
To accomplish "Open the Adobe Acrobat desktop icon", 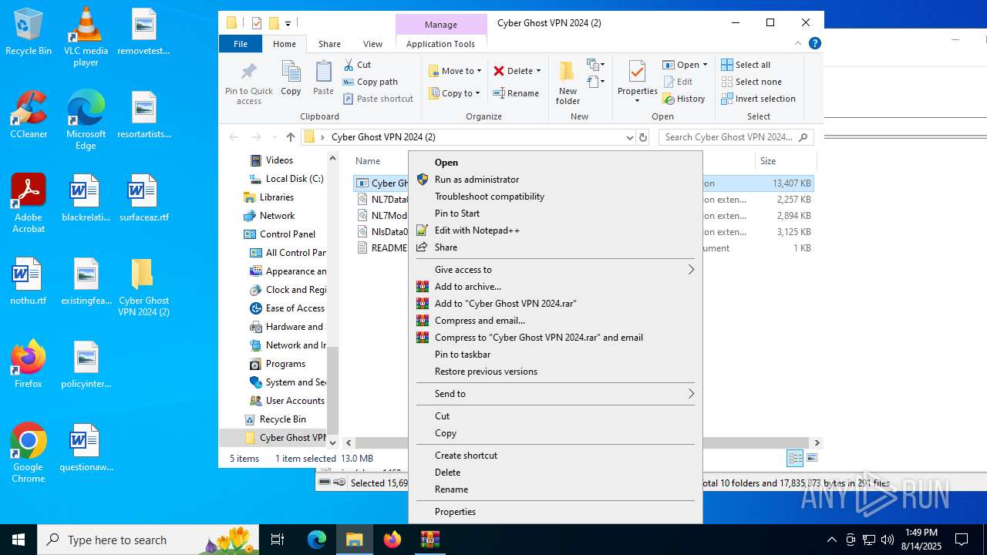I will 29,203.
